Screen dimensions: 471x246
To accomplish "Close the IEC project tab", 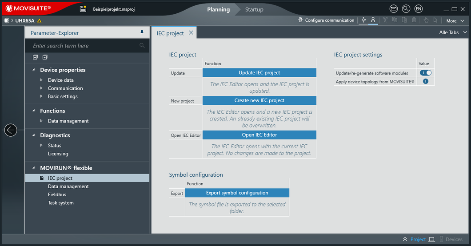I will tap(191, 33).
